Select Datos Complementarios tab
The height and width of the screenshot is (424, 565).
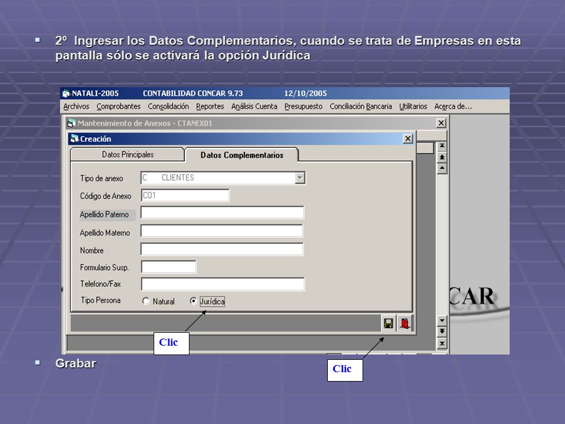point(242,155)
